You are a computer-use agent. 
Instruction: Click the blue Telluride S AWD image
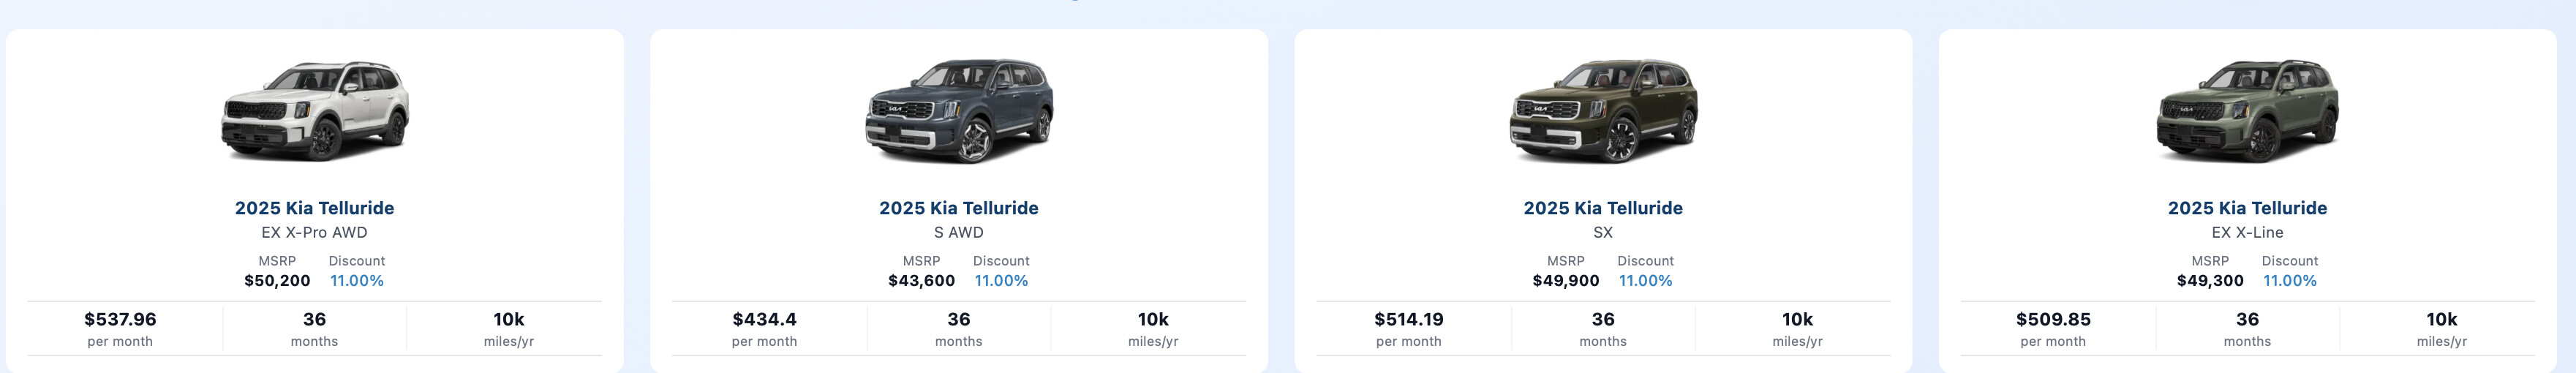pos(958,111)
